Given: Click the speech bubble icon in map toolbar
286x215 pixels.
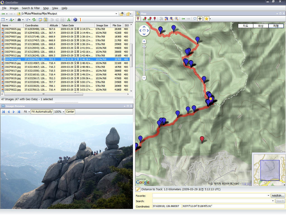Looking at the screenshot, I should (195, 19).
